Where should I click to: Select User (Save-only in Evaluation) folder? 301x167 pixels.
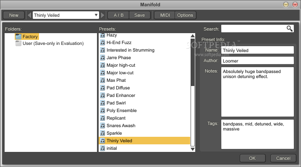pyautogui.click(x=50, y=43)
